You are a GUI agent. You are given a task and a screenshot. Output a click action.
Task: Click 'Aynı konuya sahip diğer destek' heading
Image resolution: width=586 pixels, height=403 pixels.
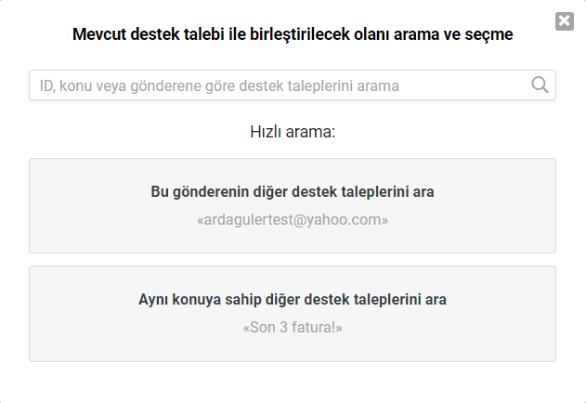coord(244,299)
